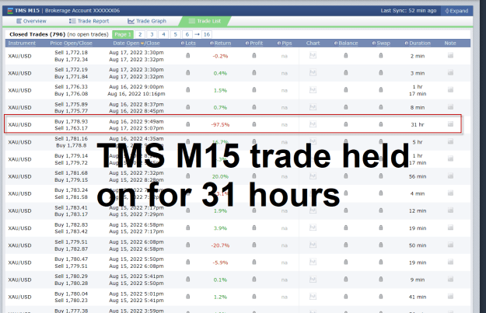This screenshot has height=313, width=486.
Task: Open note icon for the 31 hr trade
Action: point(451,124)
